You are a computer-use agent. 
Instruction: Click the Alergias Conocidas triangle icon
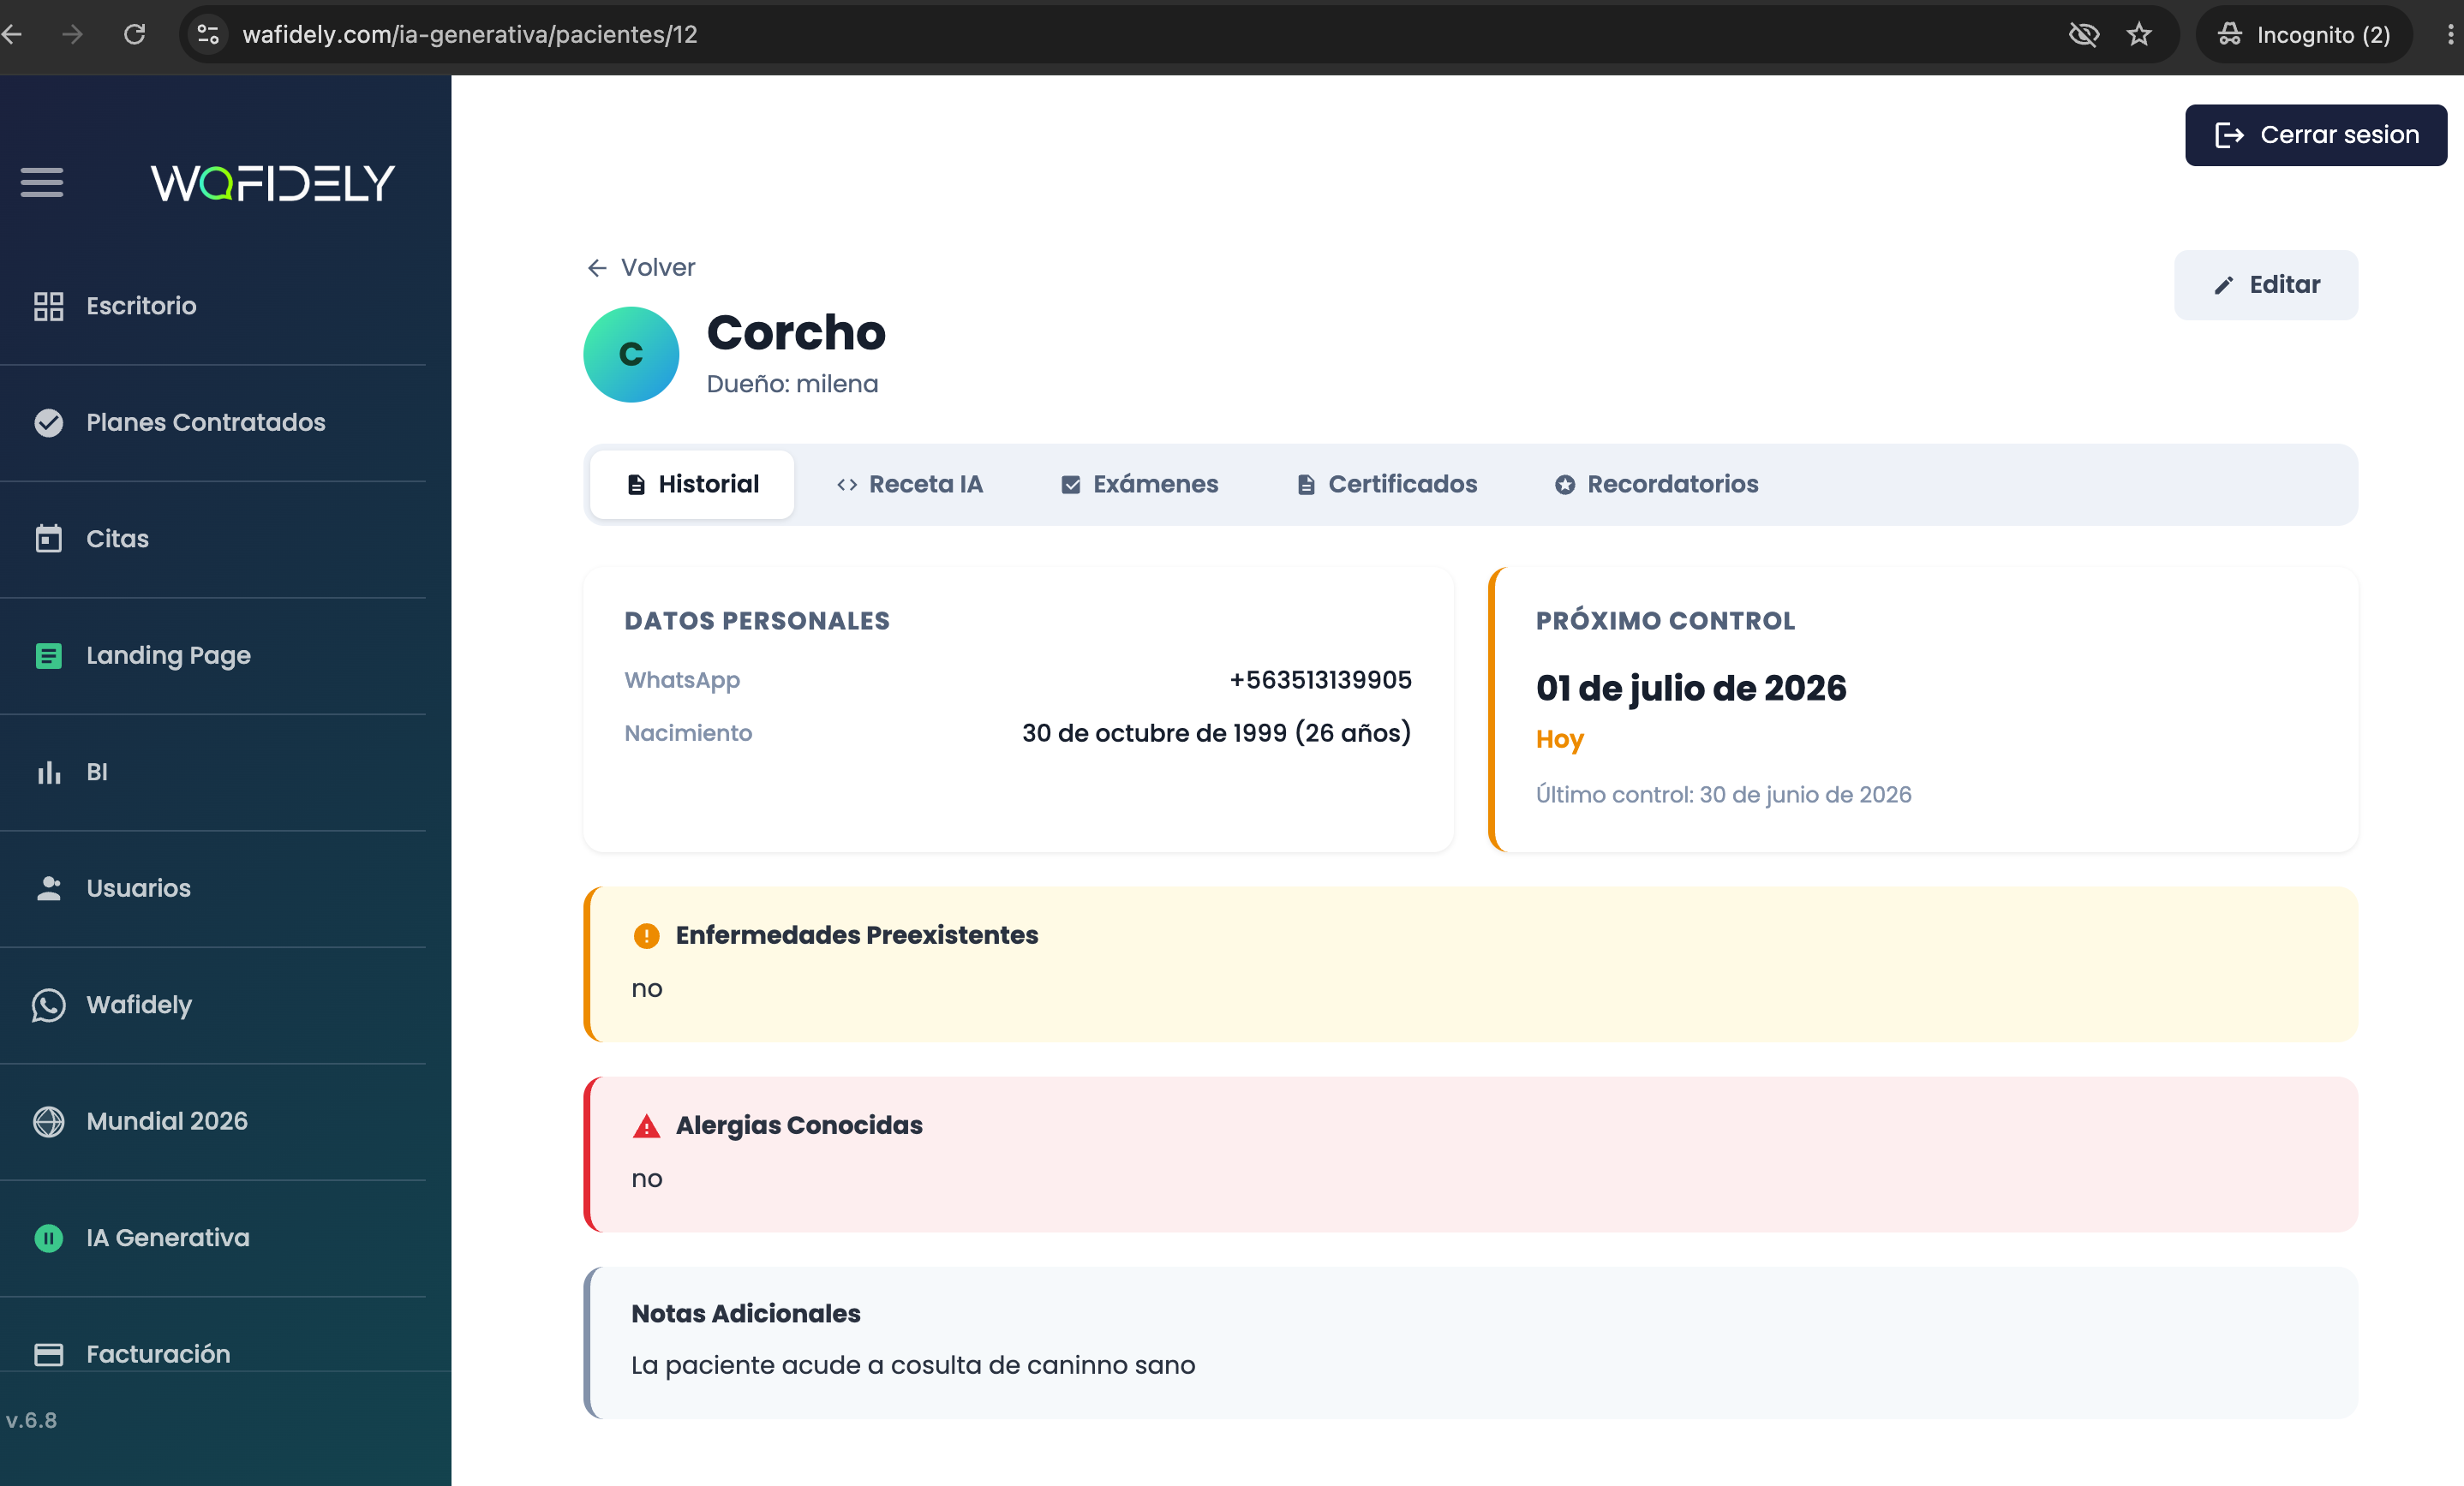pos(646,1126)
